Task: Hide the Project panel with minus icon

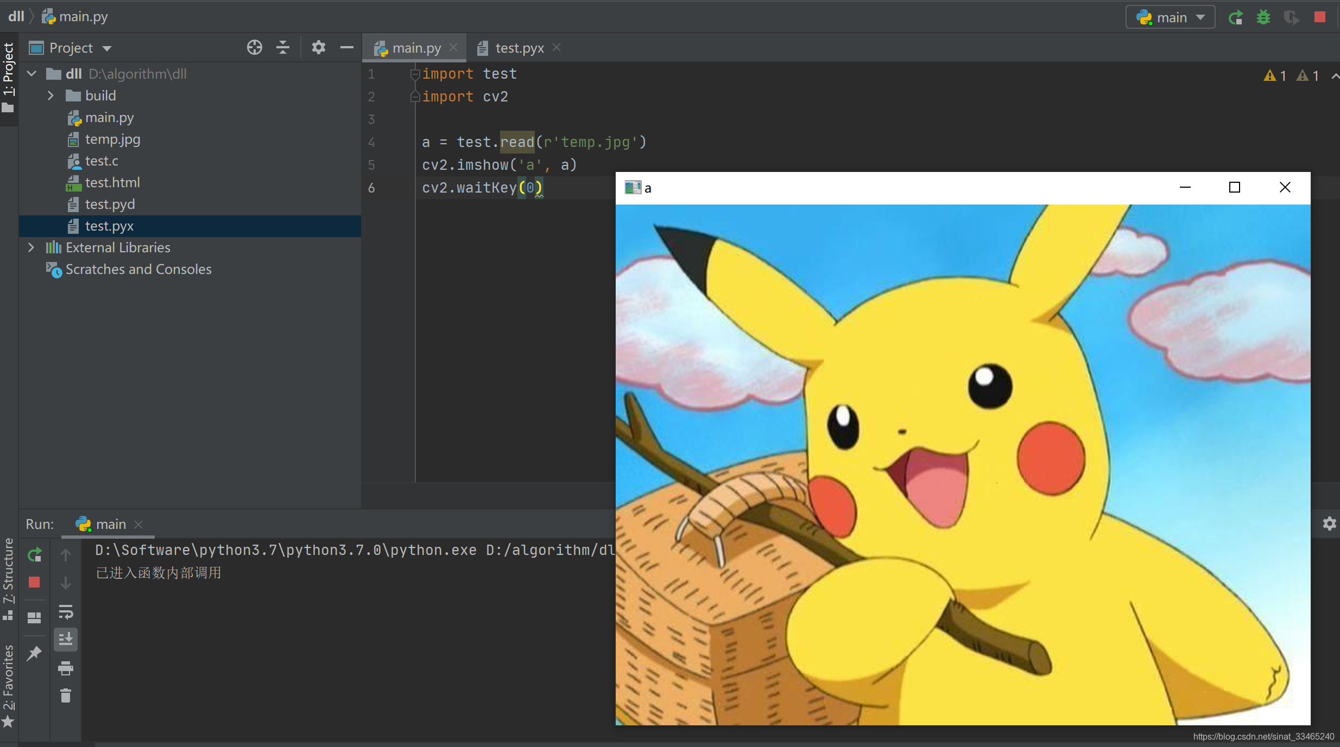Action: click(347, 48)
